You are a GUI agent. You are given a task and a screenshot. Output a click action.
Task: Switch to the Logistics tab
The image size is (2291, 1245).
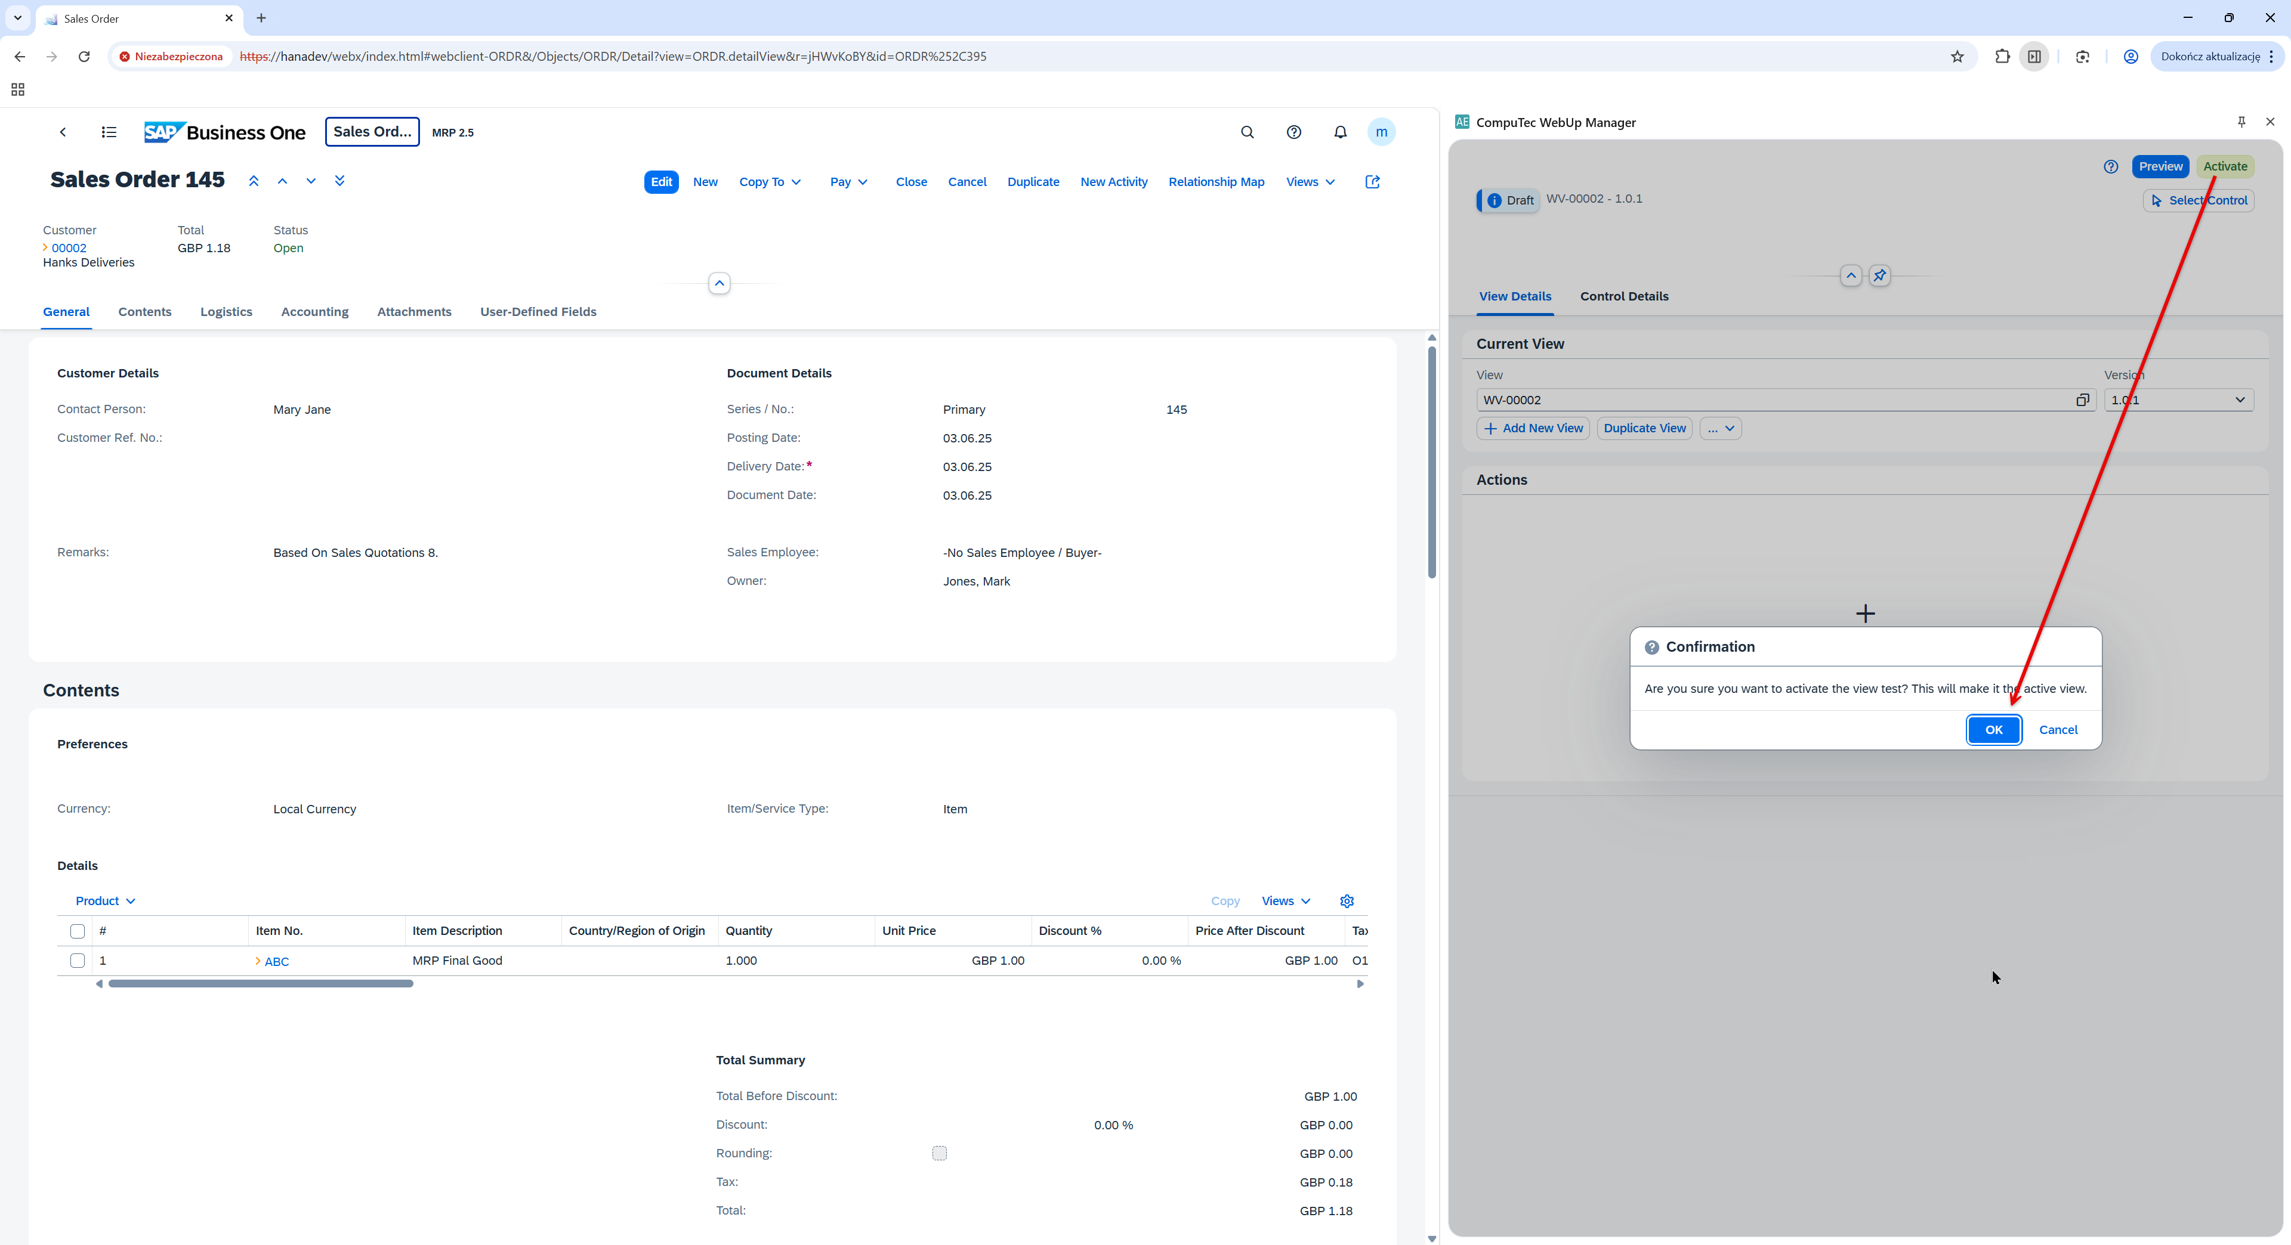click(226, 312)
